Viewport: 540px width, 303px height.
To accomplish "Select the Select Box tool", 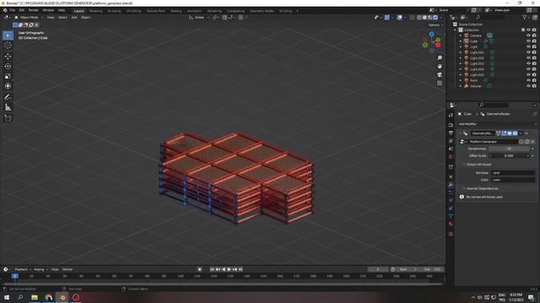I will [8, 35].
